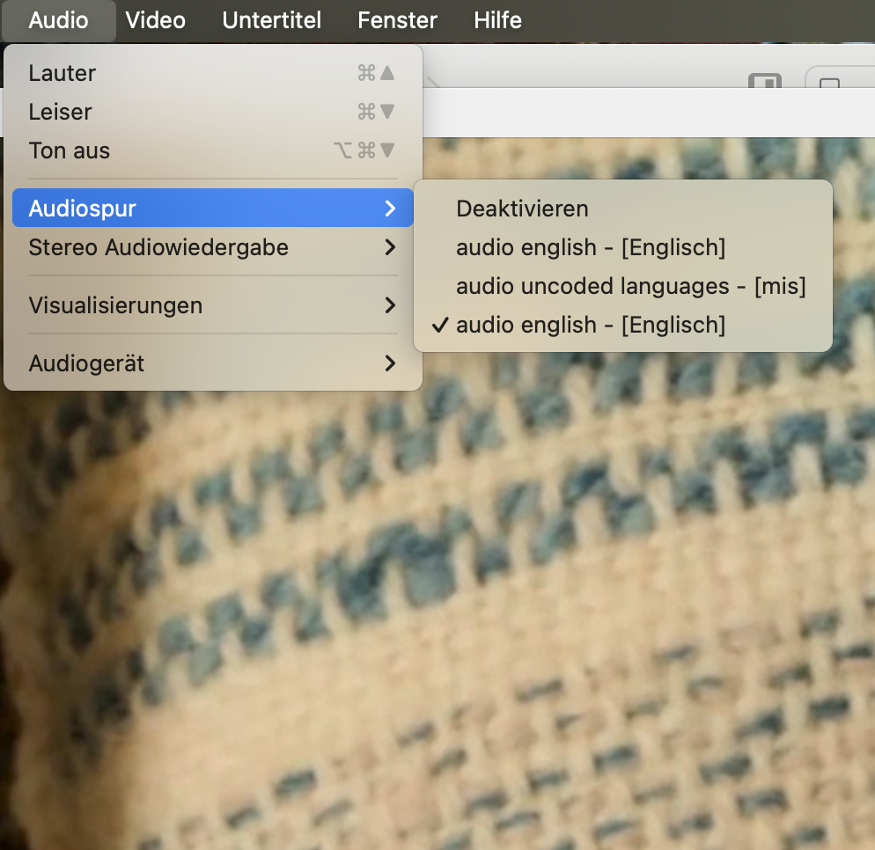Expand the Audiospur submenu
Screen dimensions: 875x850
pos(213,208)
